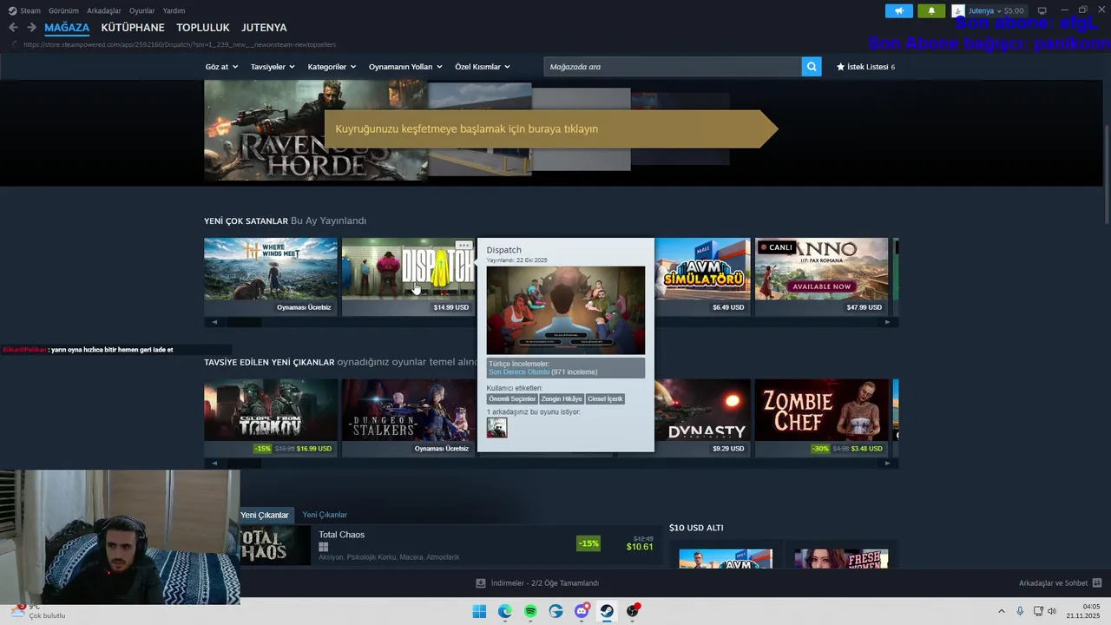Expand the Göz at dropdown
Image resolution: width=1111 pixels, height=625 pixels.
(x=221, y=67)
